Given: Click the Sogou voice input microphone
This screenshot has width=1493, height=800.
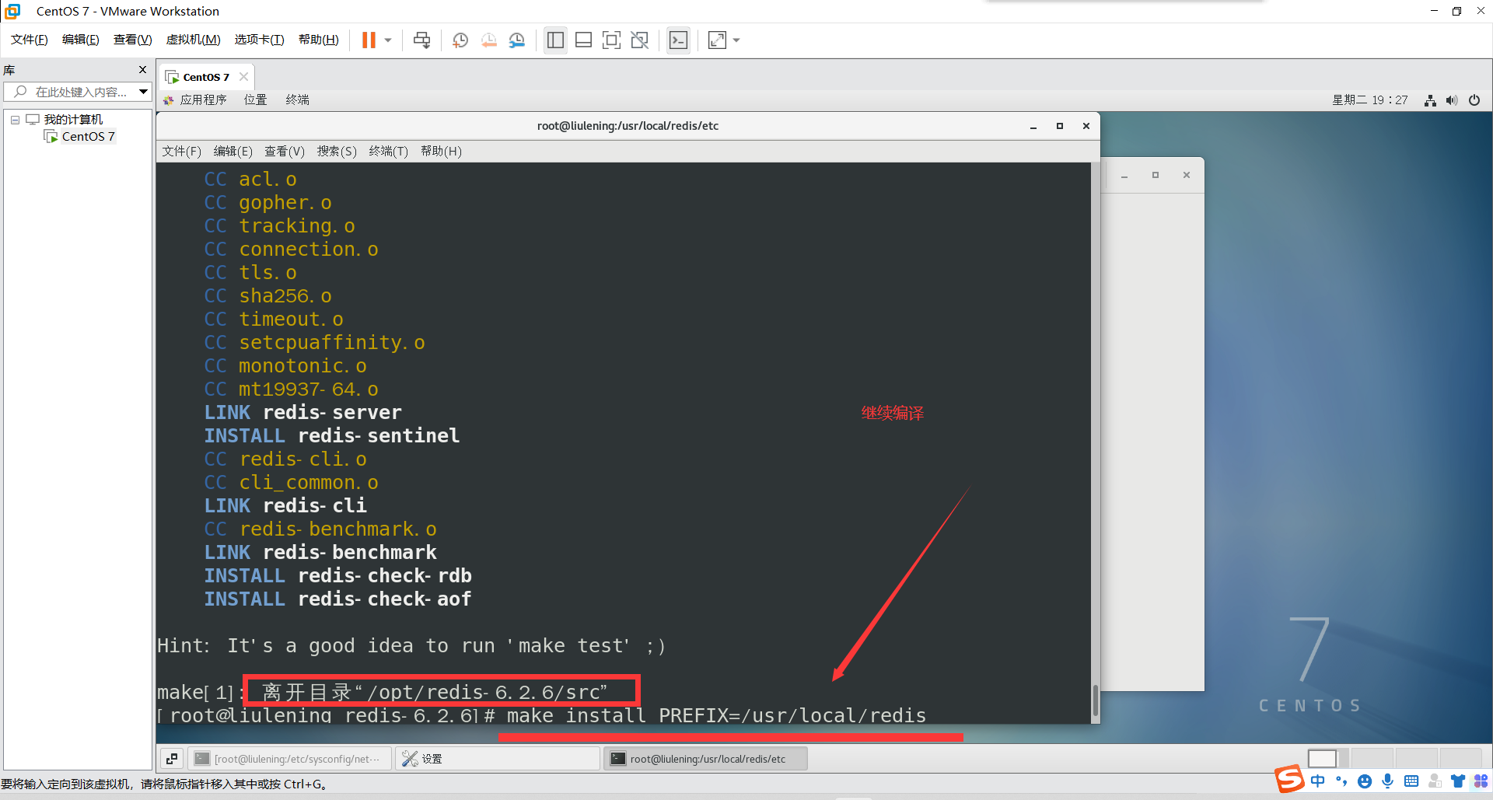Looking at the screenshot, I should point(1387,781).
